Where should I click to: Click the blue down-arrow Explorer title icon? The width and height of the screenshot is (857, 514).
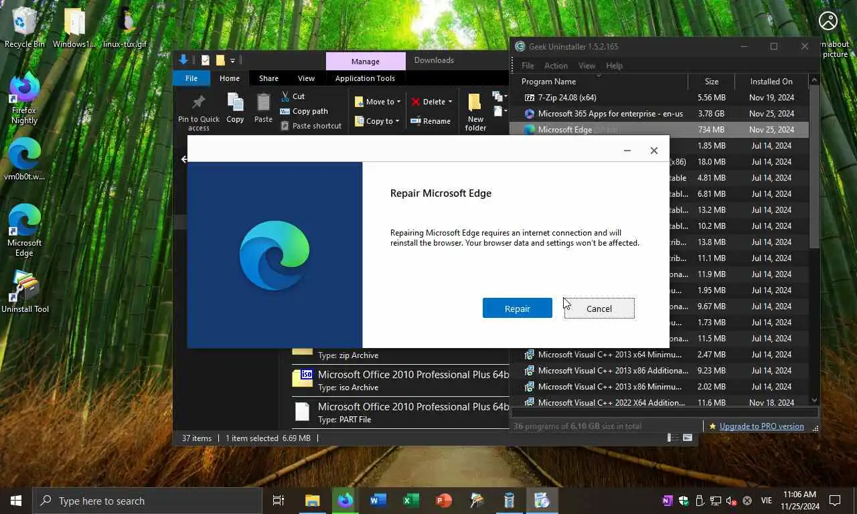coord(183,60)
